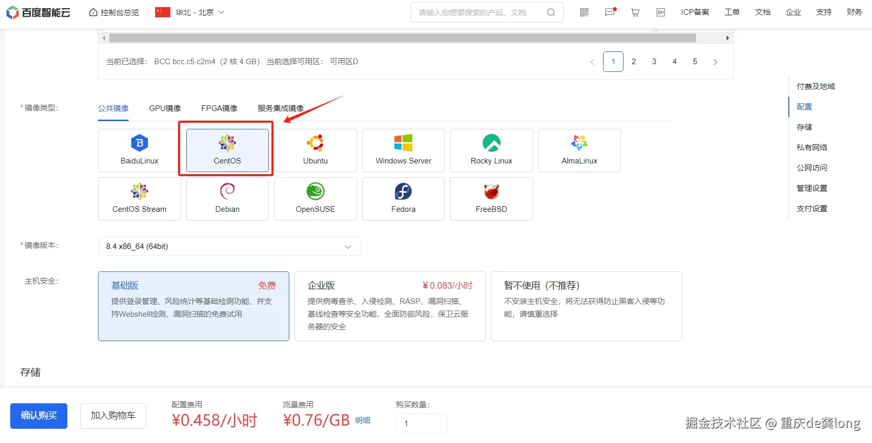
Task: Select page 2 in pagination
Action: pos(634,62)
